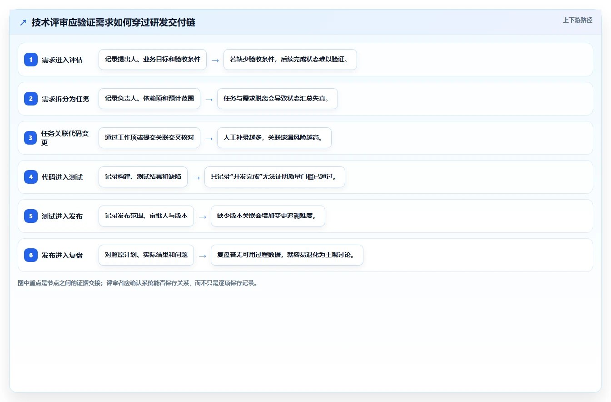
Task: Click the 记录负责人、依赖项和预计范围 box
Action: pyautogui.click(x=149, y=99)
